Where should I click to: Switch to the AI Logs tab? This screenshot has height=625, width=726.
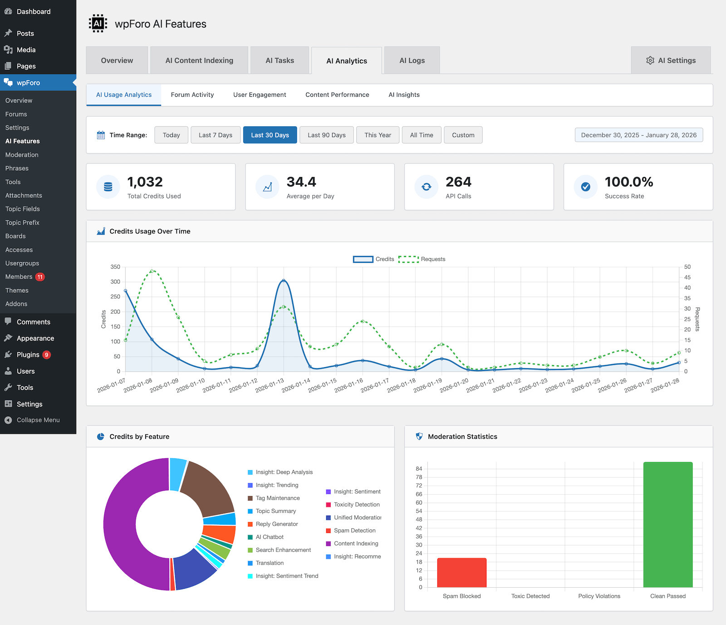click(x=411, y=60)
